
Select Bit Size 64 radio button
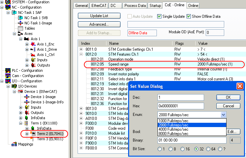click(208, 149)
